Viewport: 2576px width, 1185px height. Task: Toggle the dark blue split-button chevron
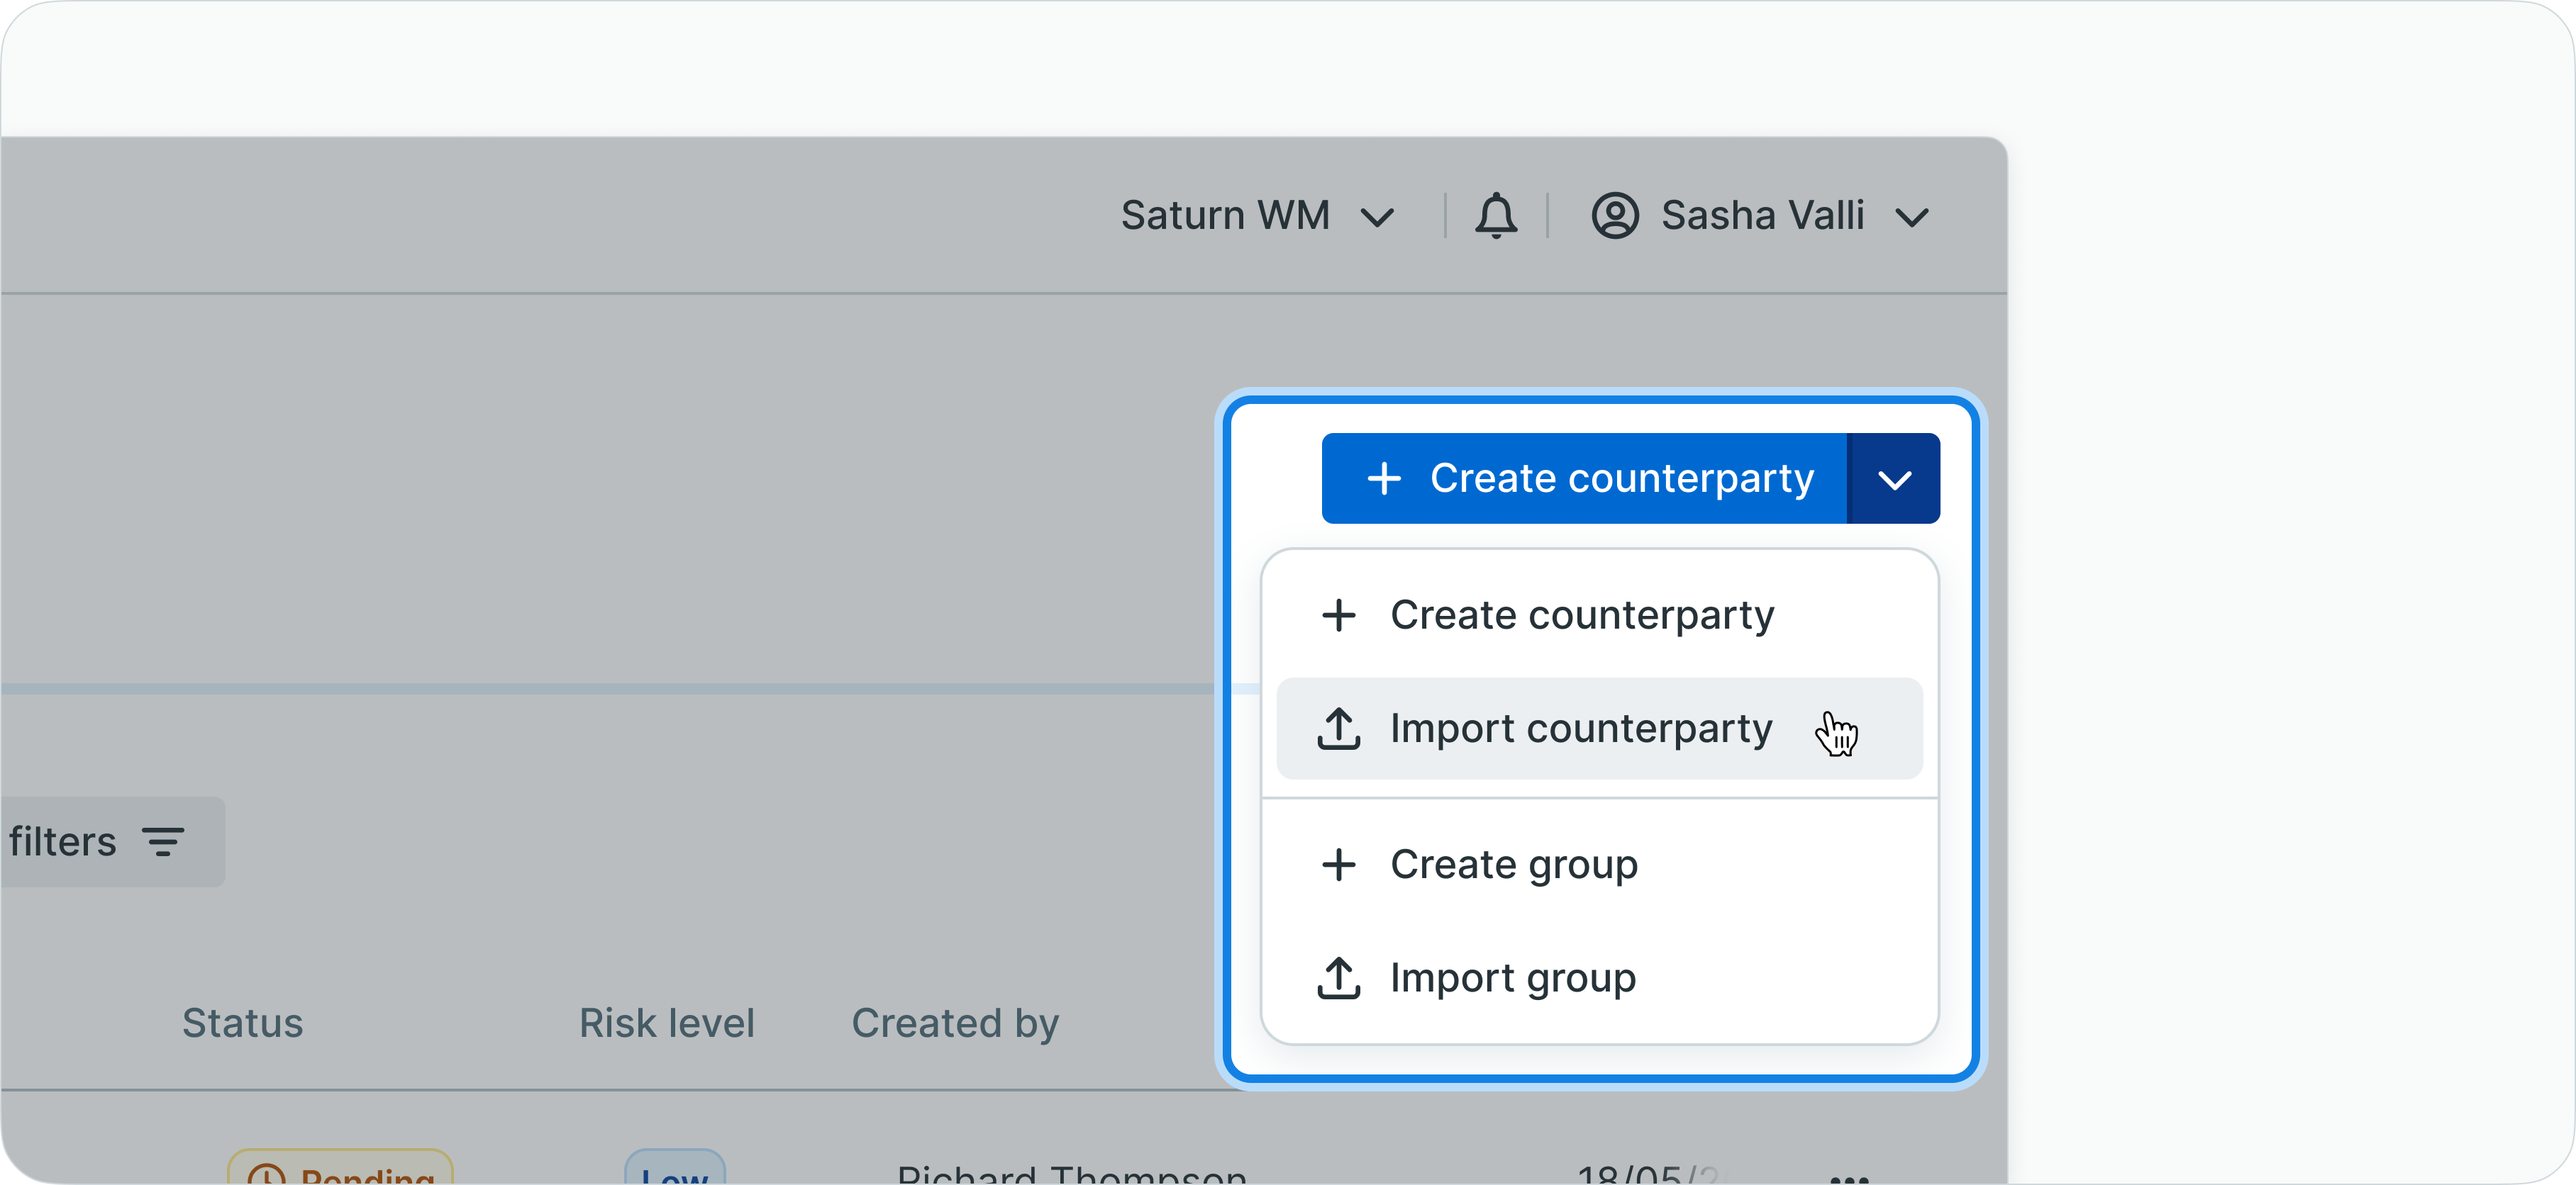point(1894,480)
